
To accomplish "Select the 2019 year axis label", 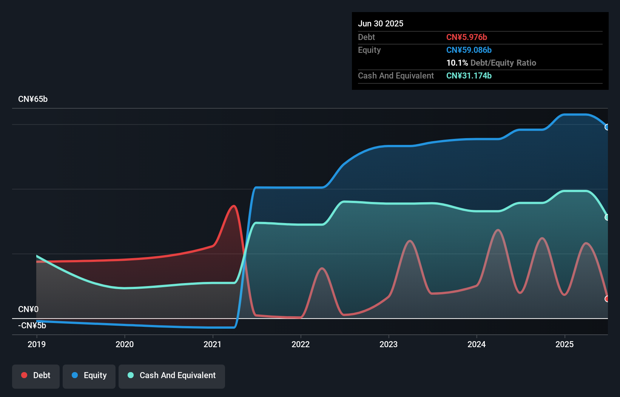I will pos(36,344).
